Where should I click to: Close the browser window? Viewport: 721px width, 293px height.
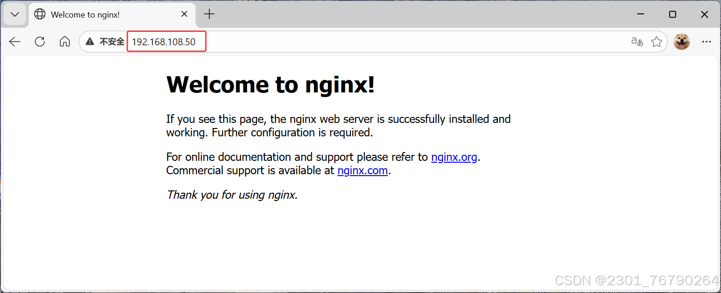pos(704,14)
